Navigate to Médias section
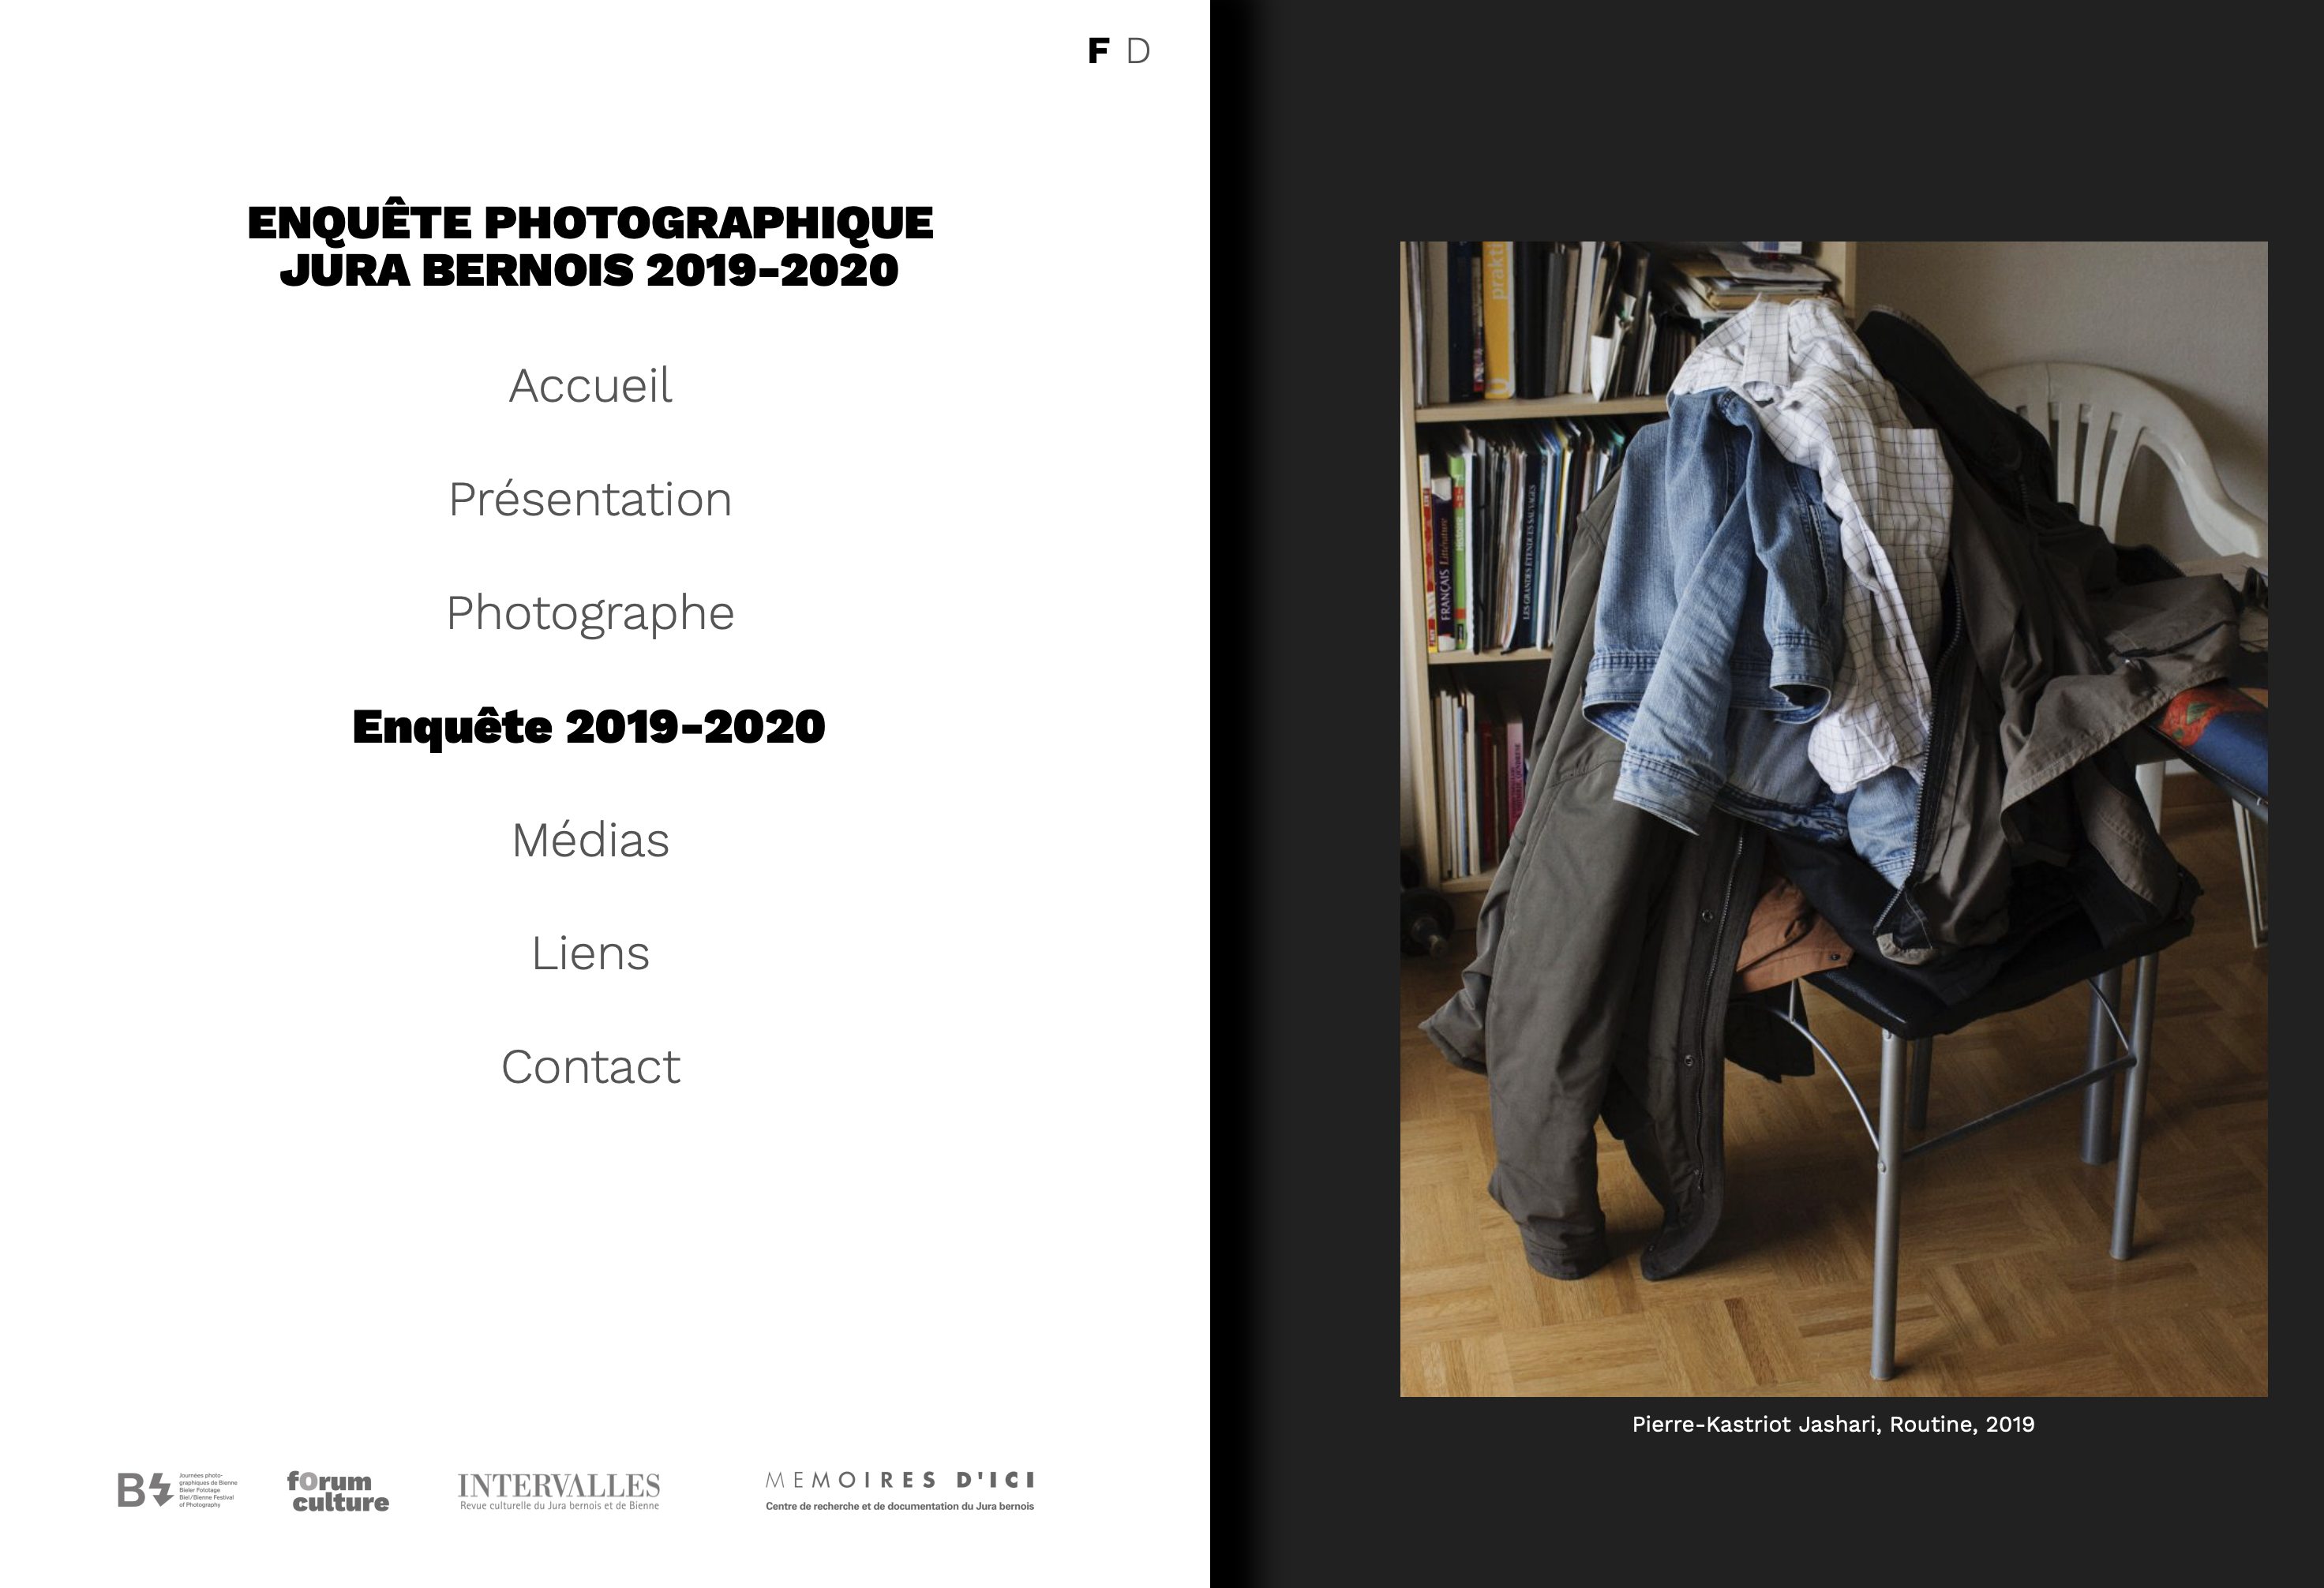The height and width of the screenshot is (1588, 2324). [x=590, y=840]
